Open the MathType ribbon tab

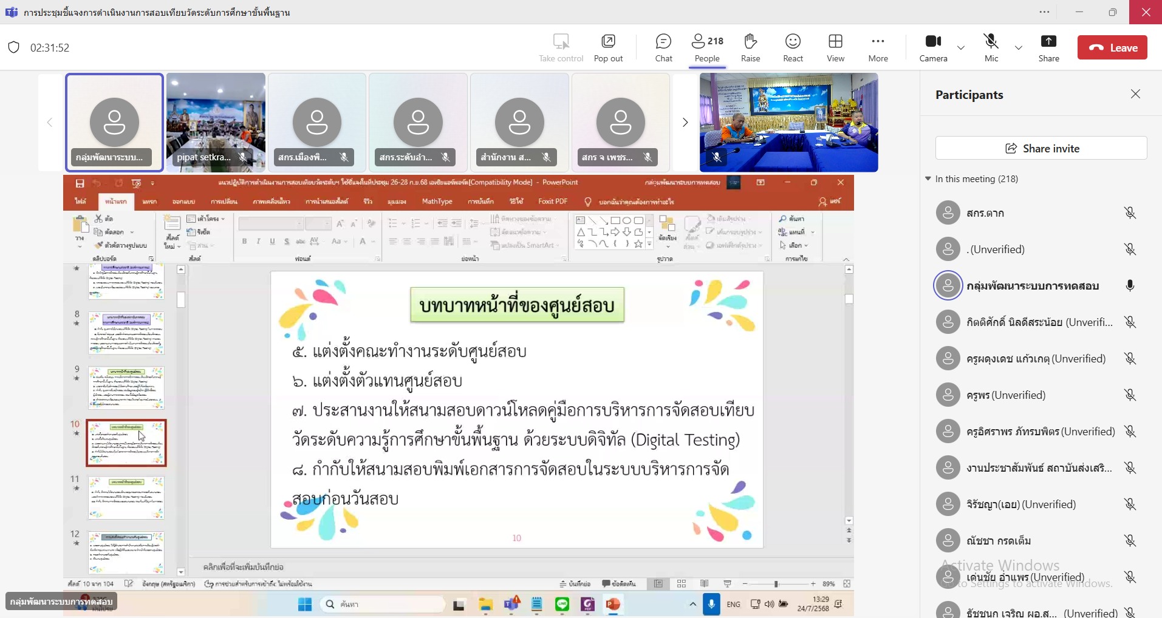[x=437, y=202]
